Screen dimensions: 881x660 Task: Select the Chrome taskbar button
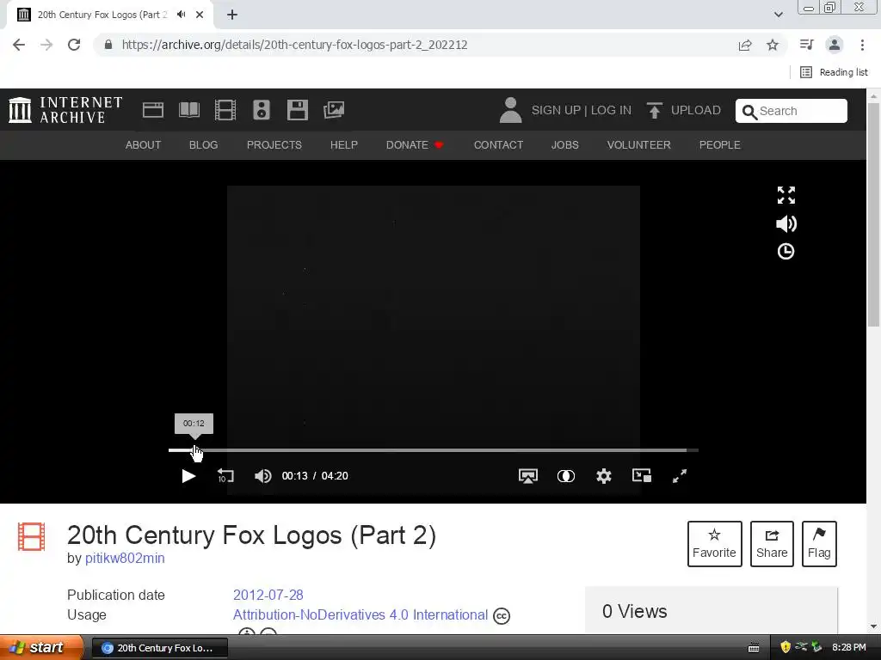tap(159, 648)
